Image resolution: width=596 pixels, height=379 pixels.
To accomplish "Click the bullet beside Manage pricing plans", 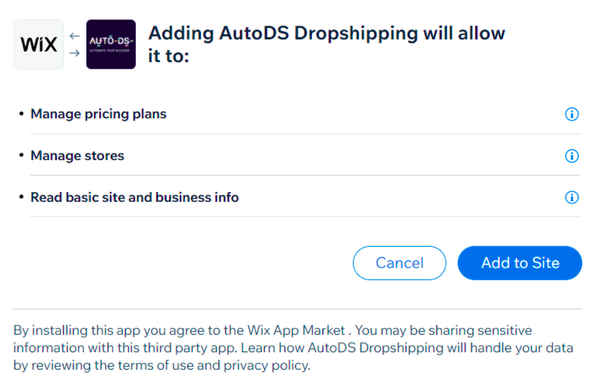I will pos(22,113).
